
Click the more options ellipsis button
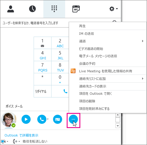click(73, 119)
